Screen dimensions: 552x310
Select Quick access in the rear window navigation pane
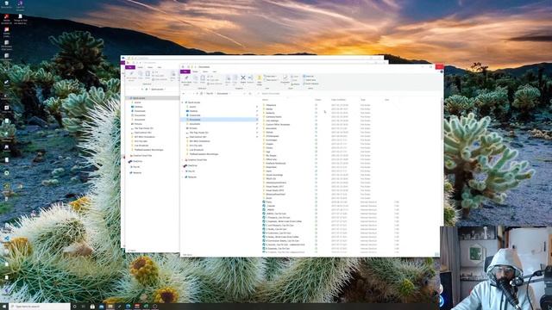click(x=154, y=98)
